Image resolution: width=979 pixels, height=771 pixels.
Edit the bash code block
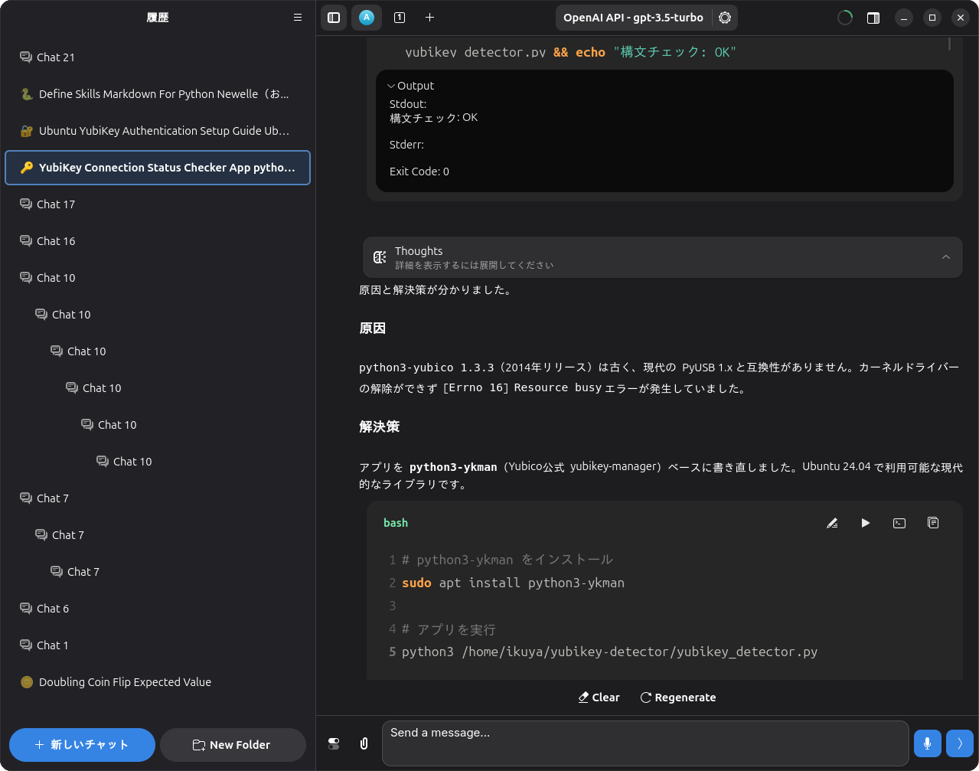tap(832, 523)
